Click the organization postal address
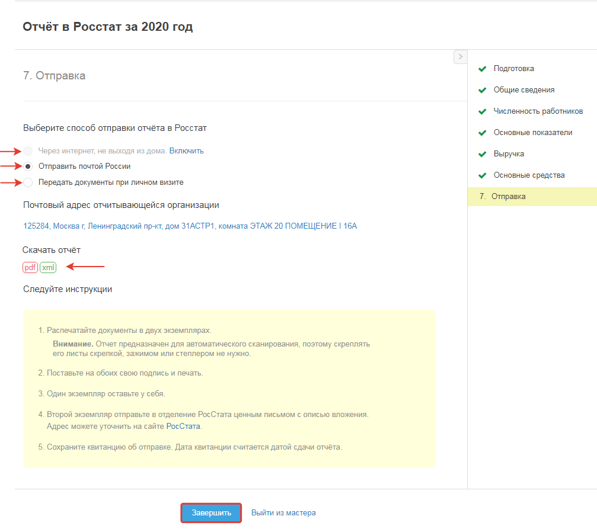 pos(190,226)
